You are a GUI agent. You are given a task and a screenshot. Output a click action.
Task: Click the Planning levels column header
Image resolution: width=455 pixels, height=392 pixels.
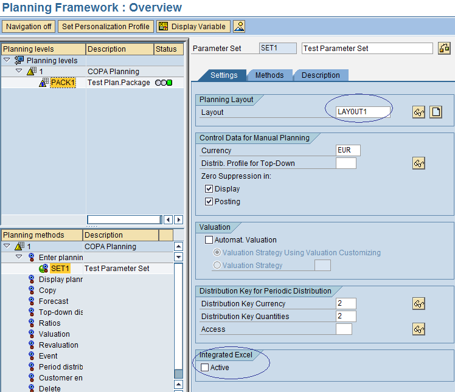click(44, 49)
